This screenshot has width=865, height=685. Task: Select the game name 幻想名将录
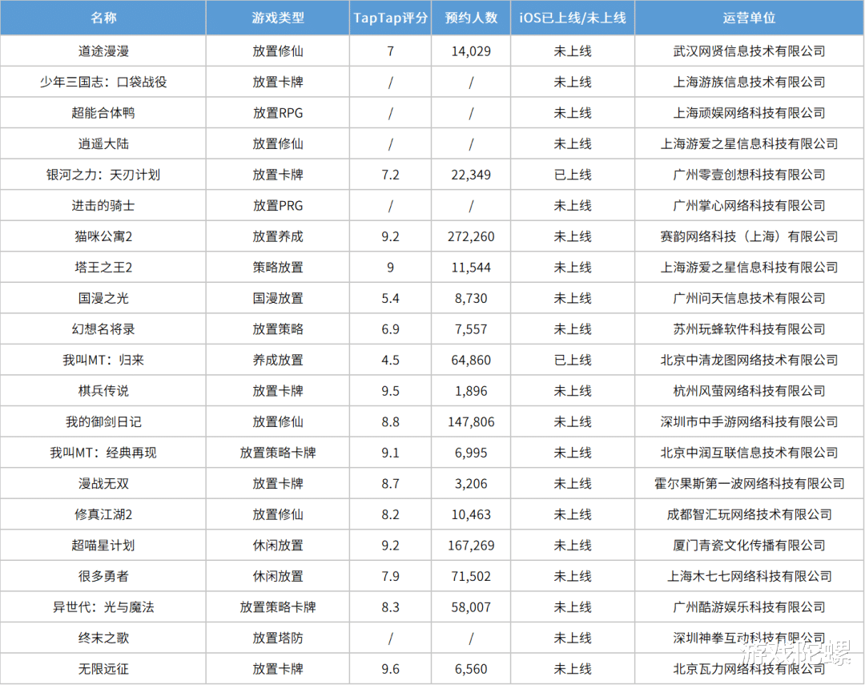pos(103,329)
